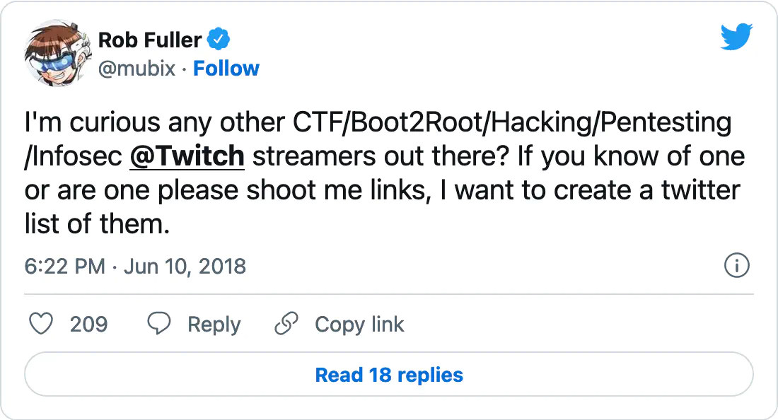The image size is (778, 420).
Task: Open the Rob Fuller display name
Action: [x=150, y=40]
